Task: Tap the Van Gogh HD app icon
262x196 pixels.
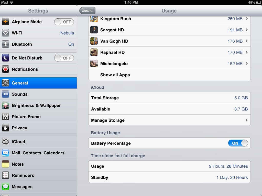Action: [x=94, y=41]
